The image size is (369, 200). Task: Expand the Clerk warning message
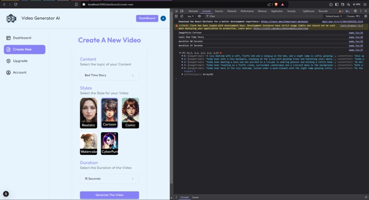(180, 26)
